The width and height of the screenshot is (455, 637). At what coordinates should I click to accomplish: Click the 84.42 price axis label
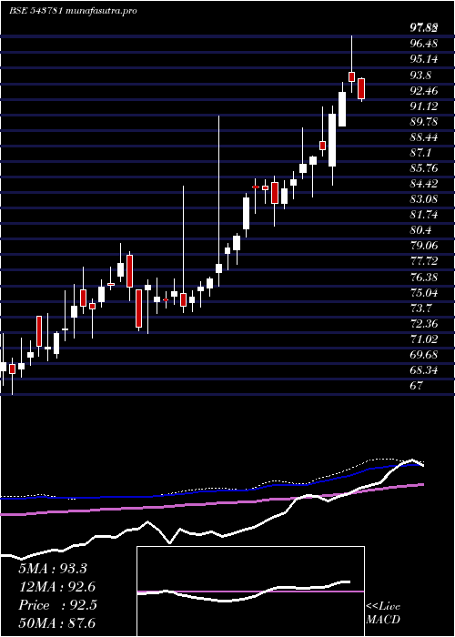(x=424, y=183)
